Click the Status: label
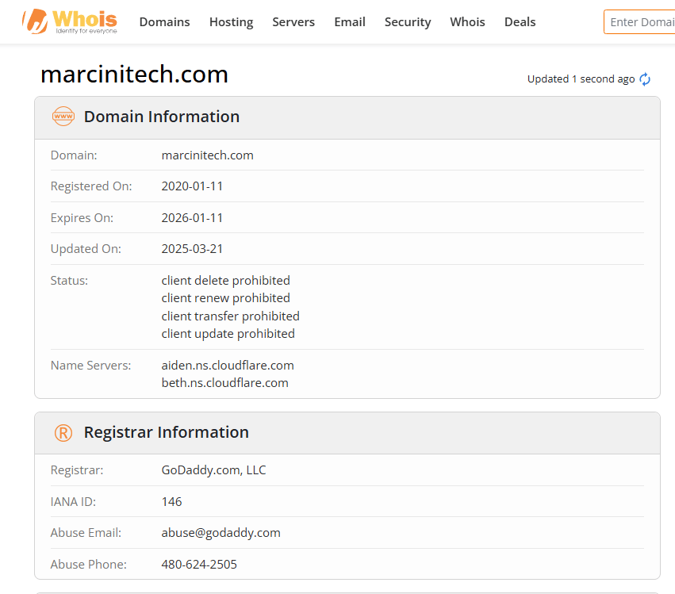This screenshot has height=594, width=675. (69, 281)
